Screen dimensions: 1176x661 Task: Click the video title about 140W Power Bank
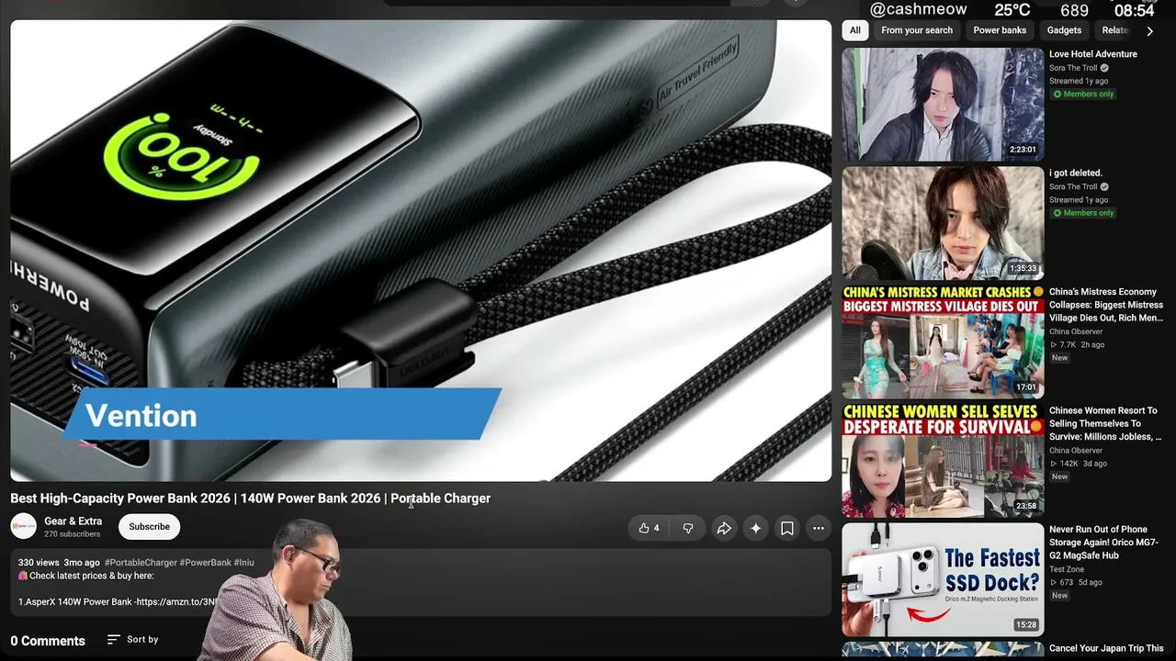(x=250, y=499)
